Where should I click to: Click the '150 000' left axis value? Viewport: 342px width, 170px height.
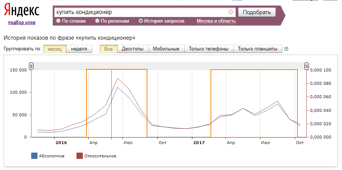18,70
